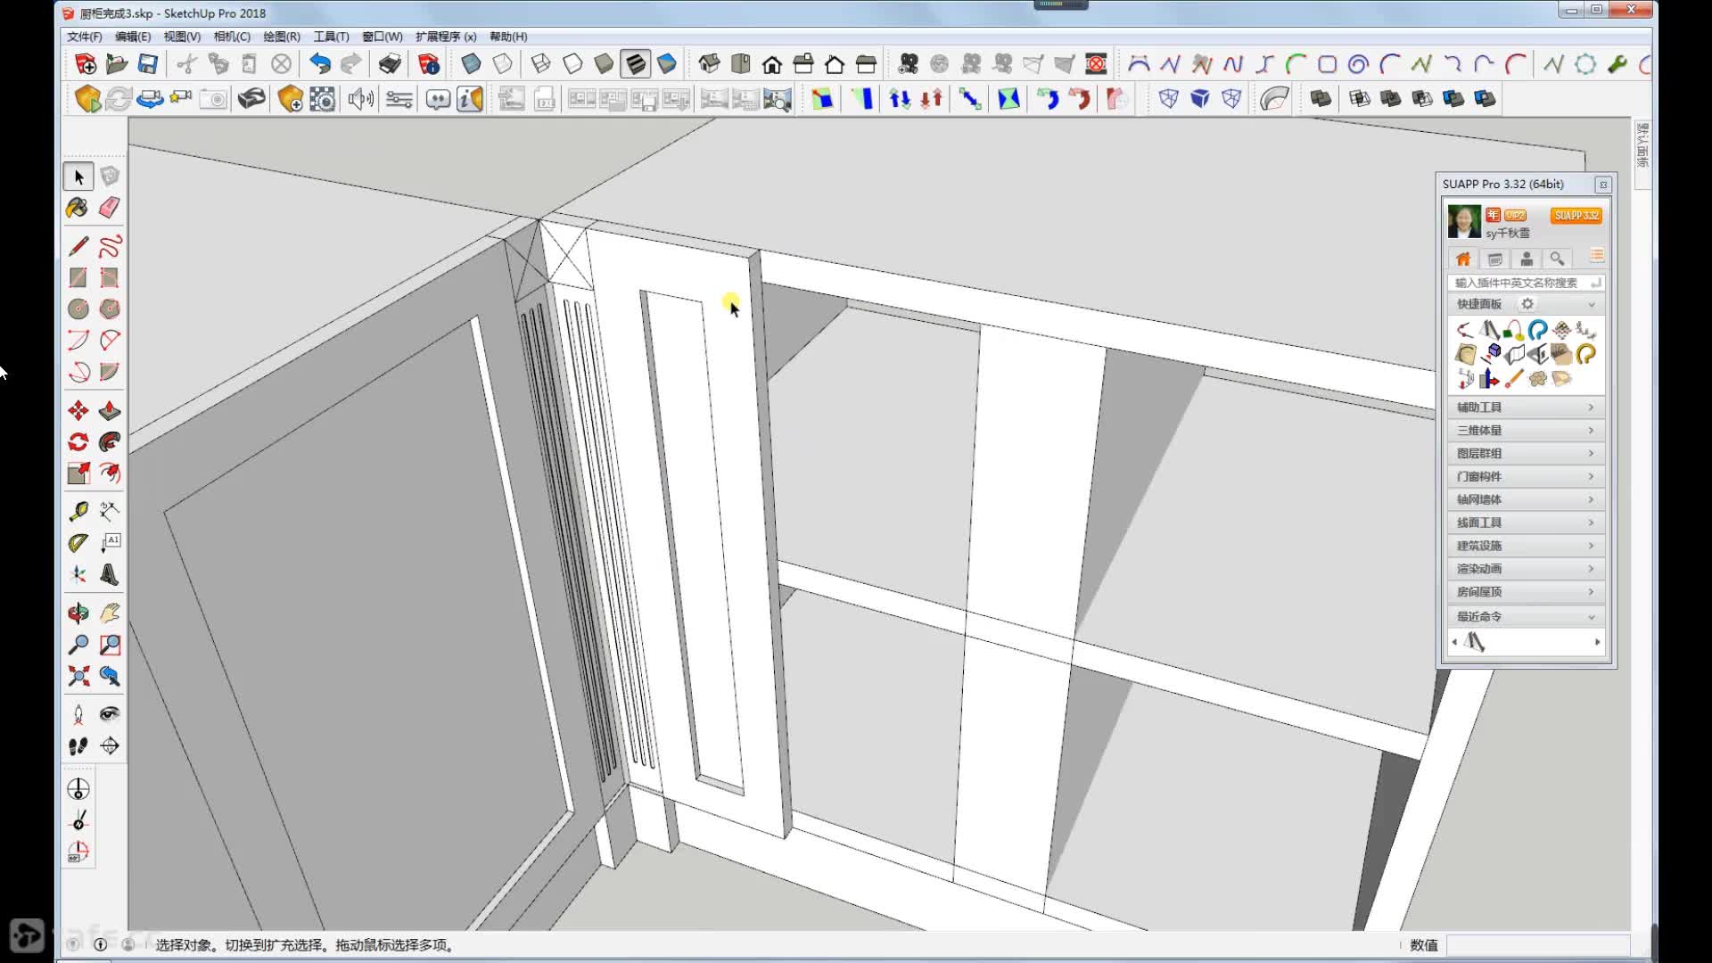This screenshot has height=963, width=1712.
Task: Collapse 快捷面板 with its chevron
Action: [x=1592, y=304]
